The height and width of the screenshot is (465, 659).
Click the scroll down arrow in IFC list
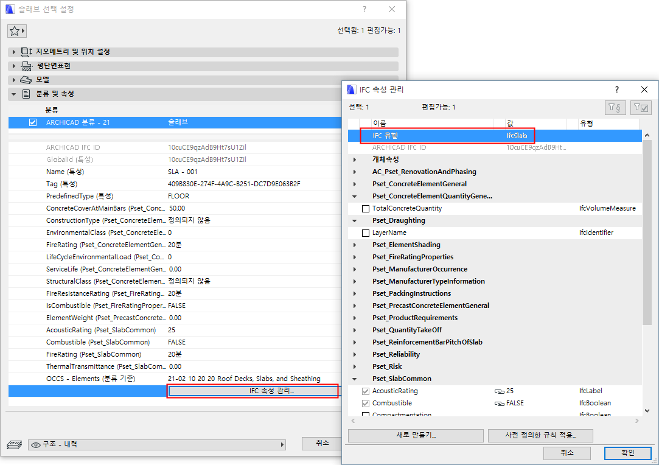pos(647,411)
